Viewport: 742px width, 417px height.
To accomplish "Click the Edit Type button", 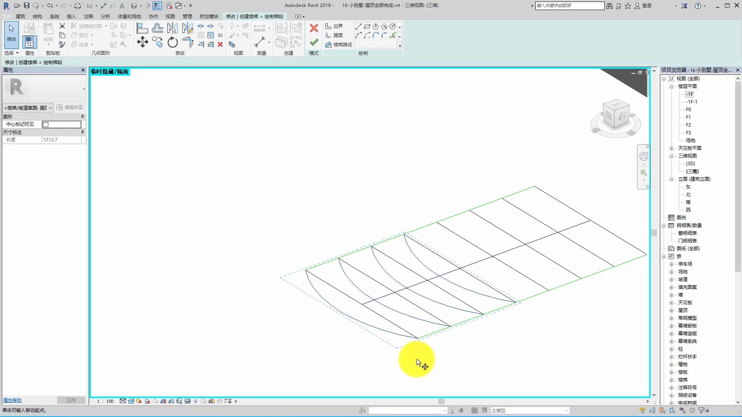I will [70, 107].
